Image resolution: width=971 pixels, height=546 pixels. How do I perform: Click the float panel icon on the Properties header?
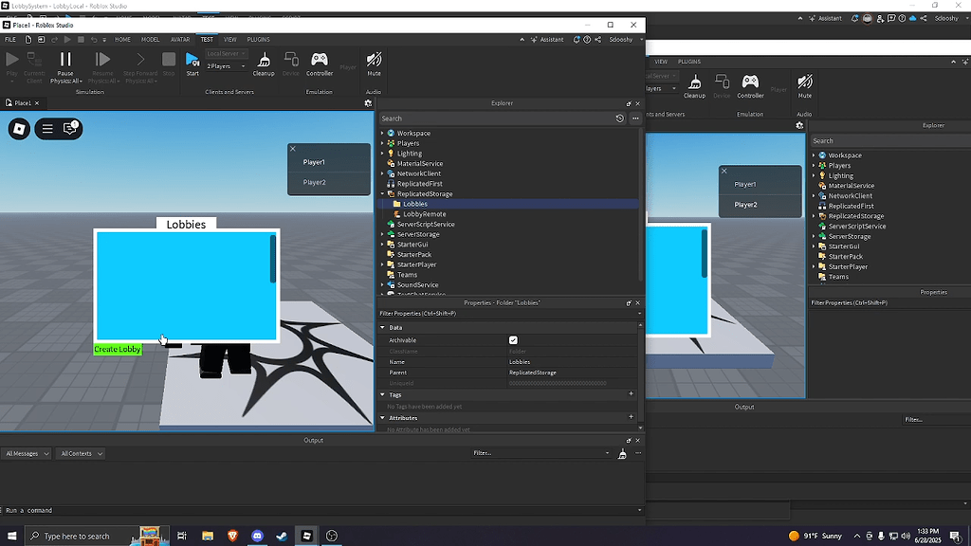point(629,302)
